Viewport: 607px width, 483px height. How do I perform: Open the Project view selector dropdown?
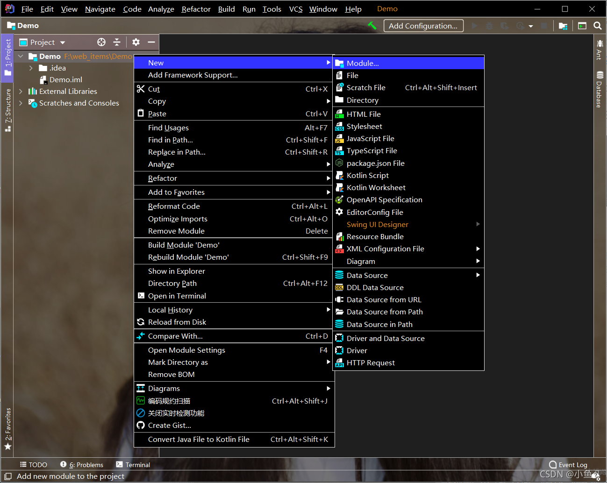point(43,42)
